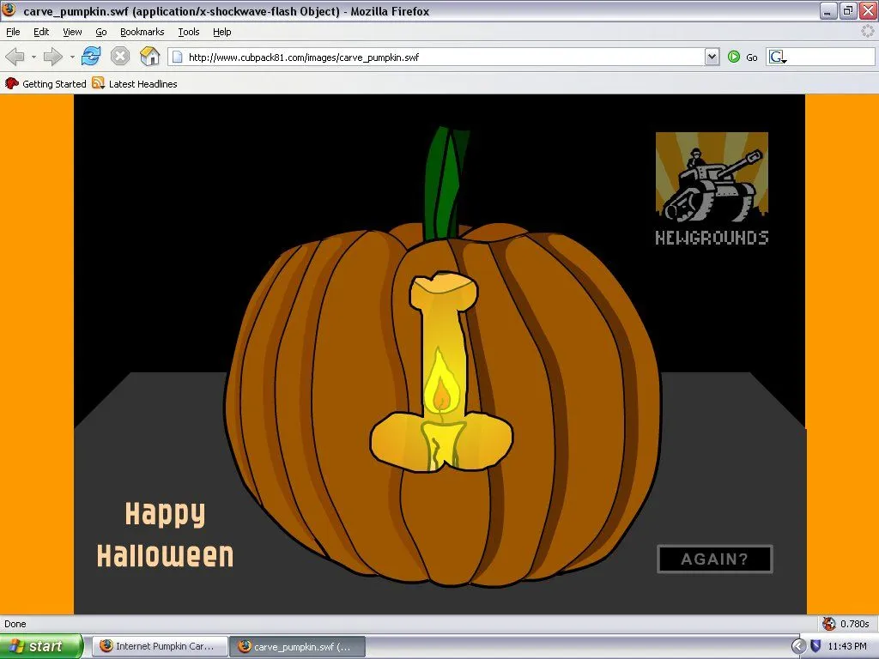Expand the address bar URL dropdown
The height and width of the screenshot is (659, 879).
pos(712,57)
